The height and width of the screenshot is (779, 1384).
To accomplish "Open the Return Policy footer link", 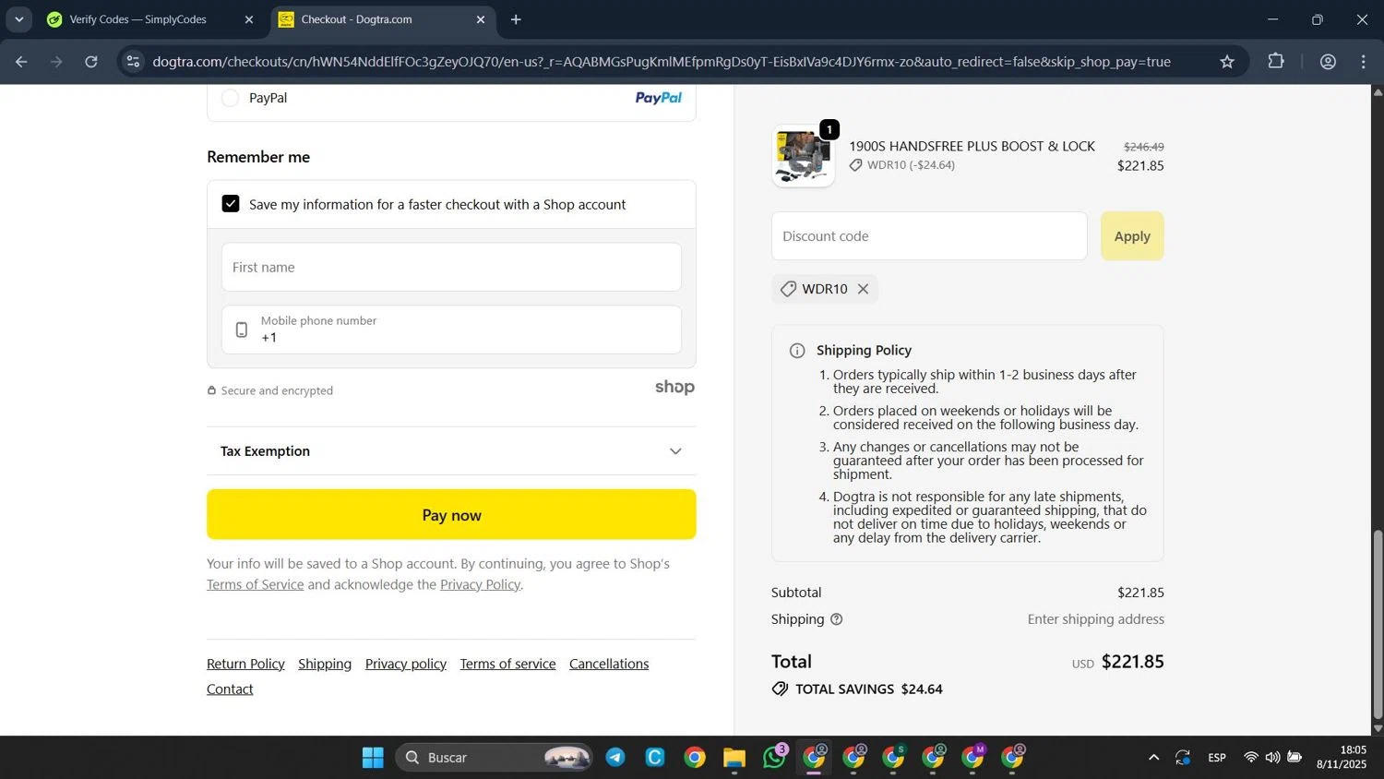I will coord(245,664).
